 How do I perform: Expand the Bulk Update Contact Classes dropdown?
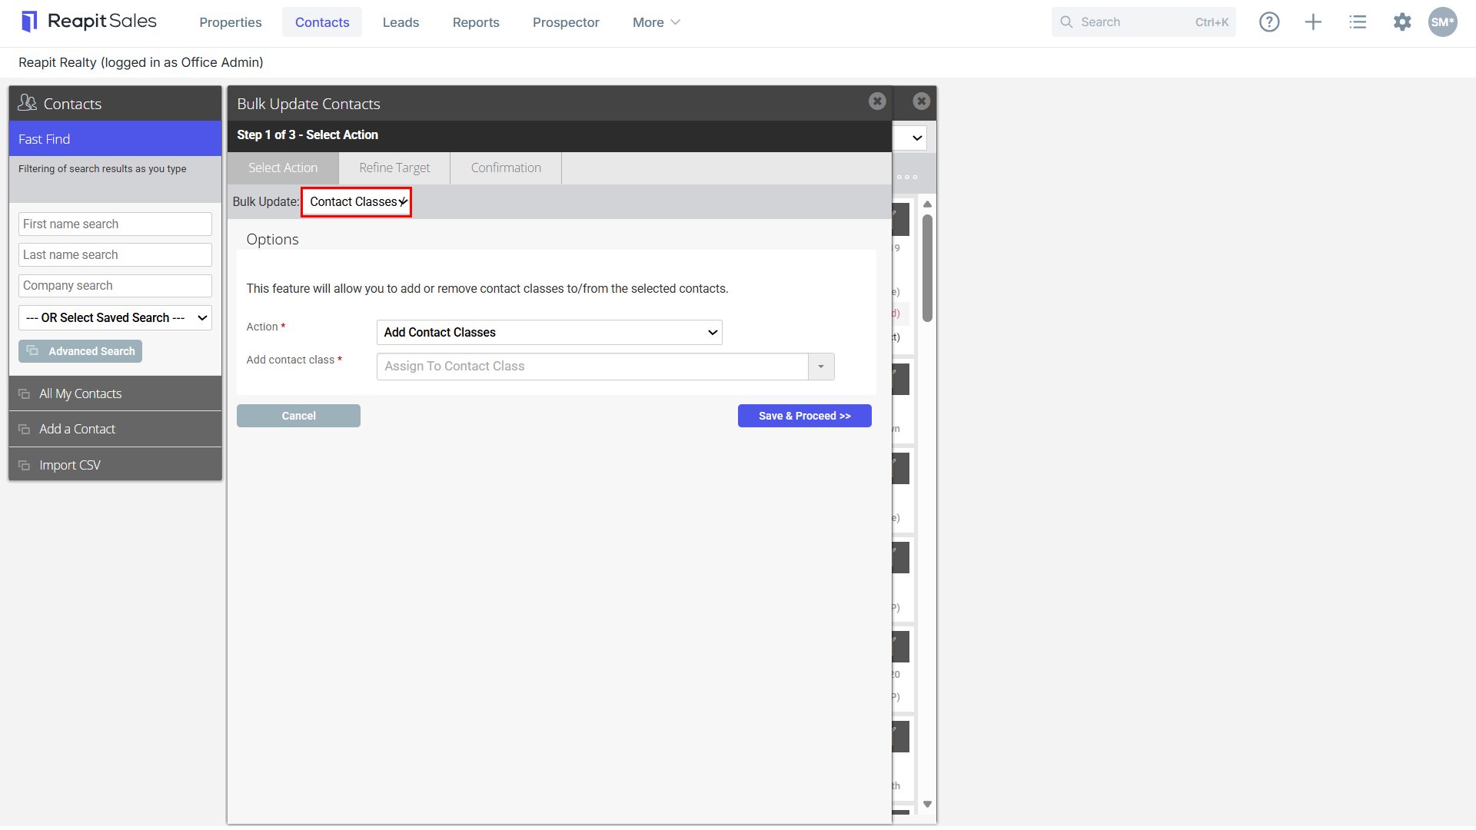click(356, 202)
